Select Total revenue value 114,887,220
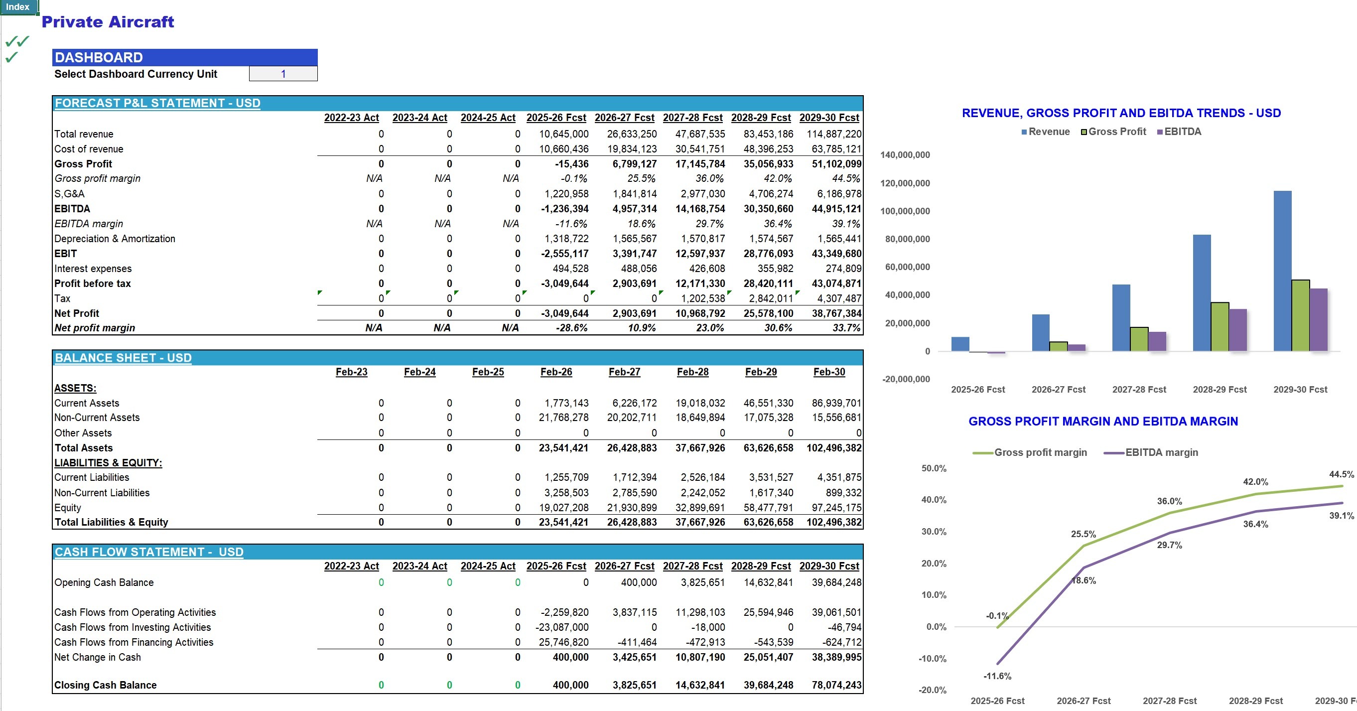The image size is (1357, 711). pyautogui.click(x=834, y=134)
